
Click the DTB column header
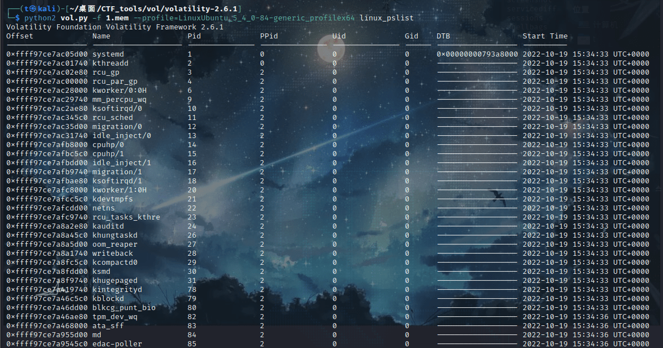click(443, 36)
